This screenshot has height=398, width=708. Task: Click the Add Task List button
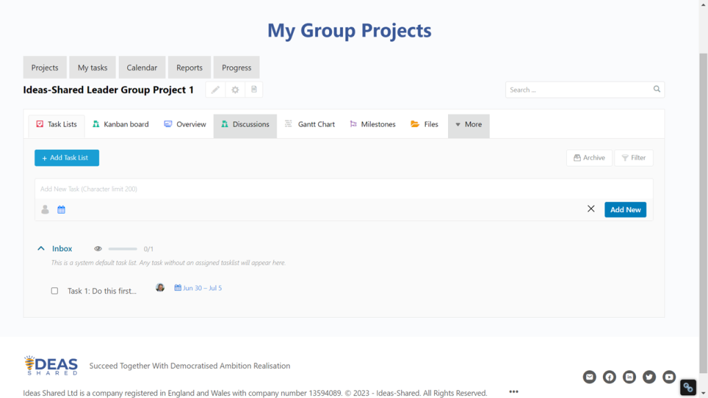pos(67,158)
